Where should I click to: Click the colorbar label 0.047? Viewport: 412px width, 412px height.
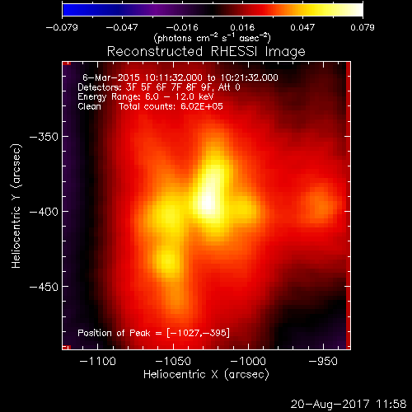click(302, 27)
